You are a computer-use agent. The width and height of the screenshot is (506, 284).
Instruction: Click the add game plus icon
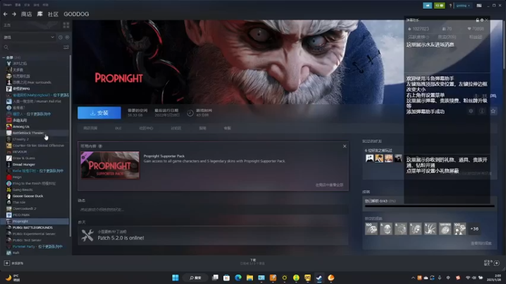click(7, 263)
